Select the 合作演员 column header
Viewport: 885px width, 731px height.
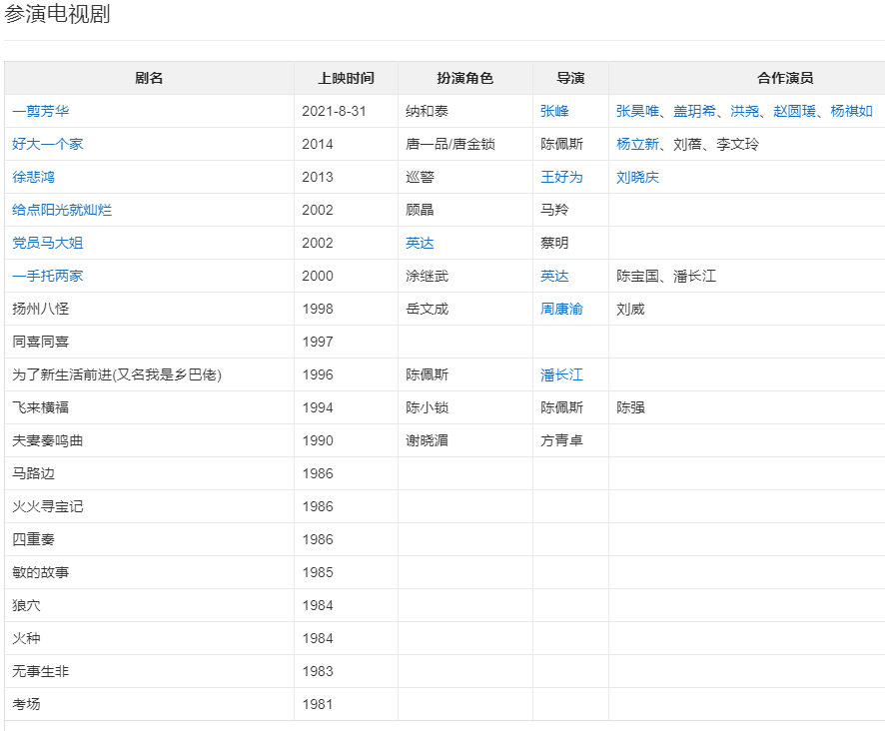coord(785,78)
